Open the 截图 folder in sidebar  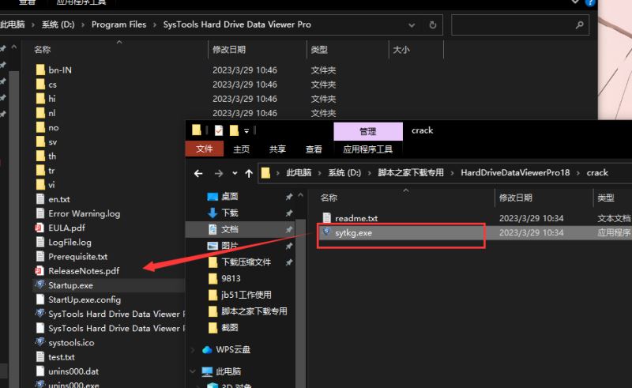tap(229, 328)
